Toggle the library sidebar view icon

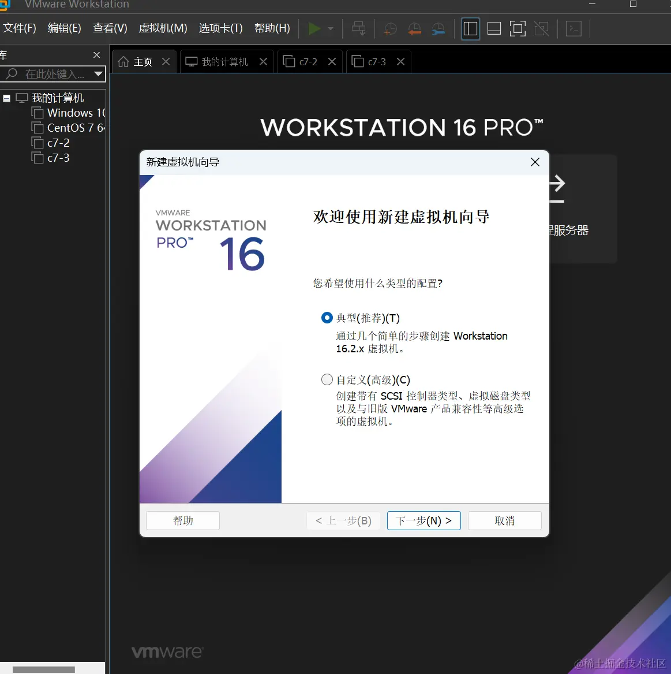point(470,29)
